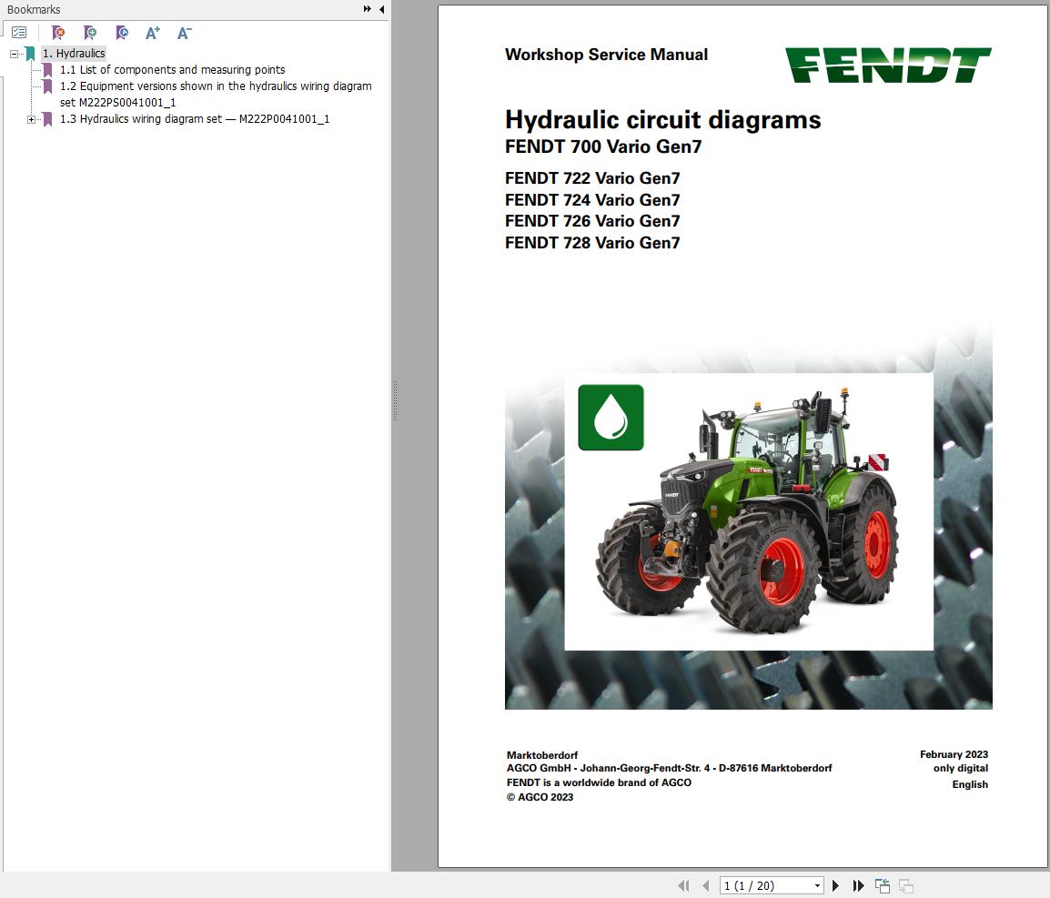The height and width of the screenshot is (898, 1050).
Task: Click the go to previous view icon
Action: pyautogui.click(x=883, y=885)
